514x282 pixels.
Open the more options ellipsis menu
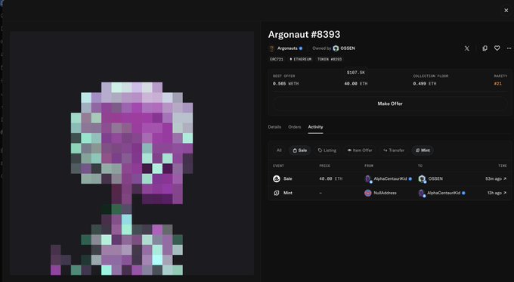point(509,48)
